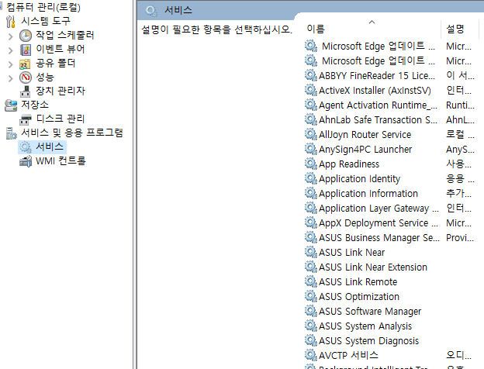
Task: Click the 장치 관리자 icon
Action: click(x=26, y=91)
